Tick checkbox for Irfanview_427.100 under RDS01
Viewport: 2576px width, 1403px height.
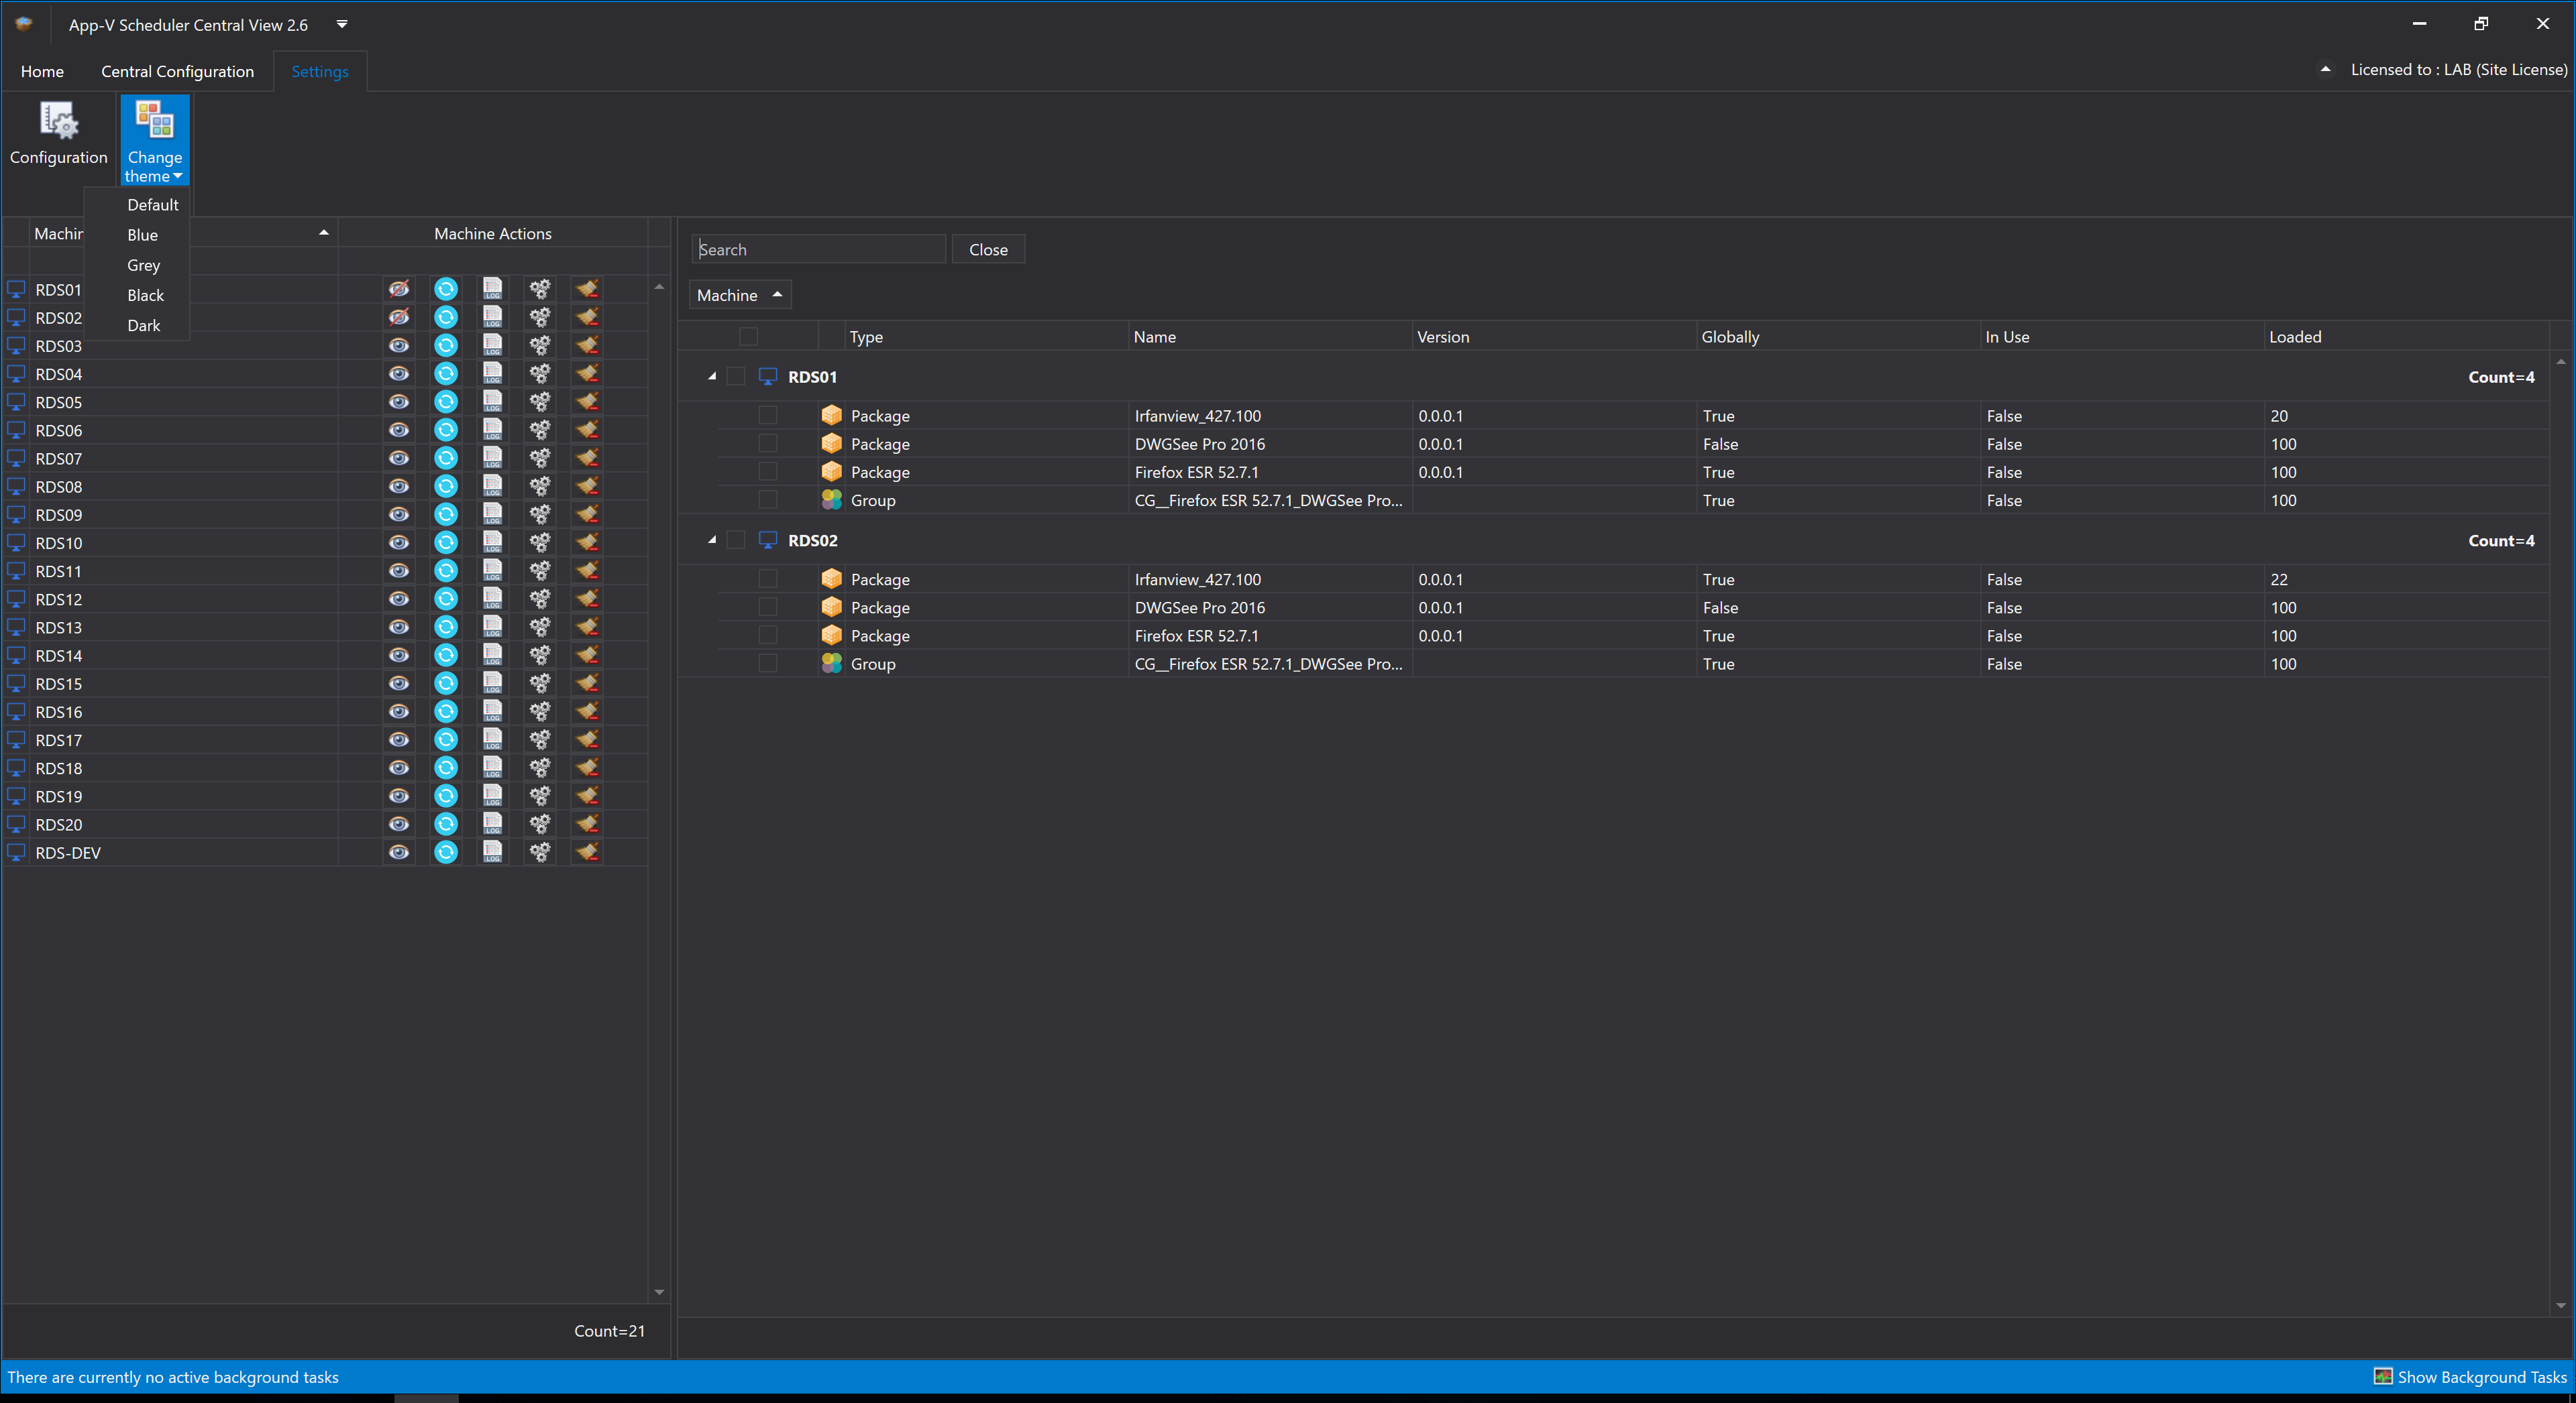(768, 416)
